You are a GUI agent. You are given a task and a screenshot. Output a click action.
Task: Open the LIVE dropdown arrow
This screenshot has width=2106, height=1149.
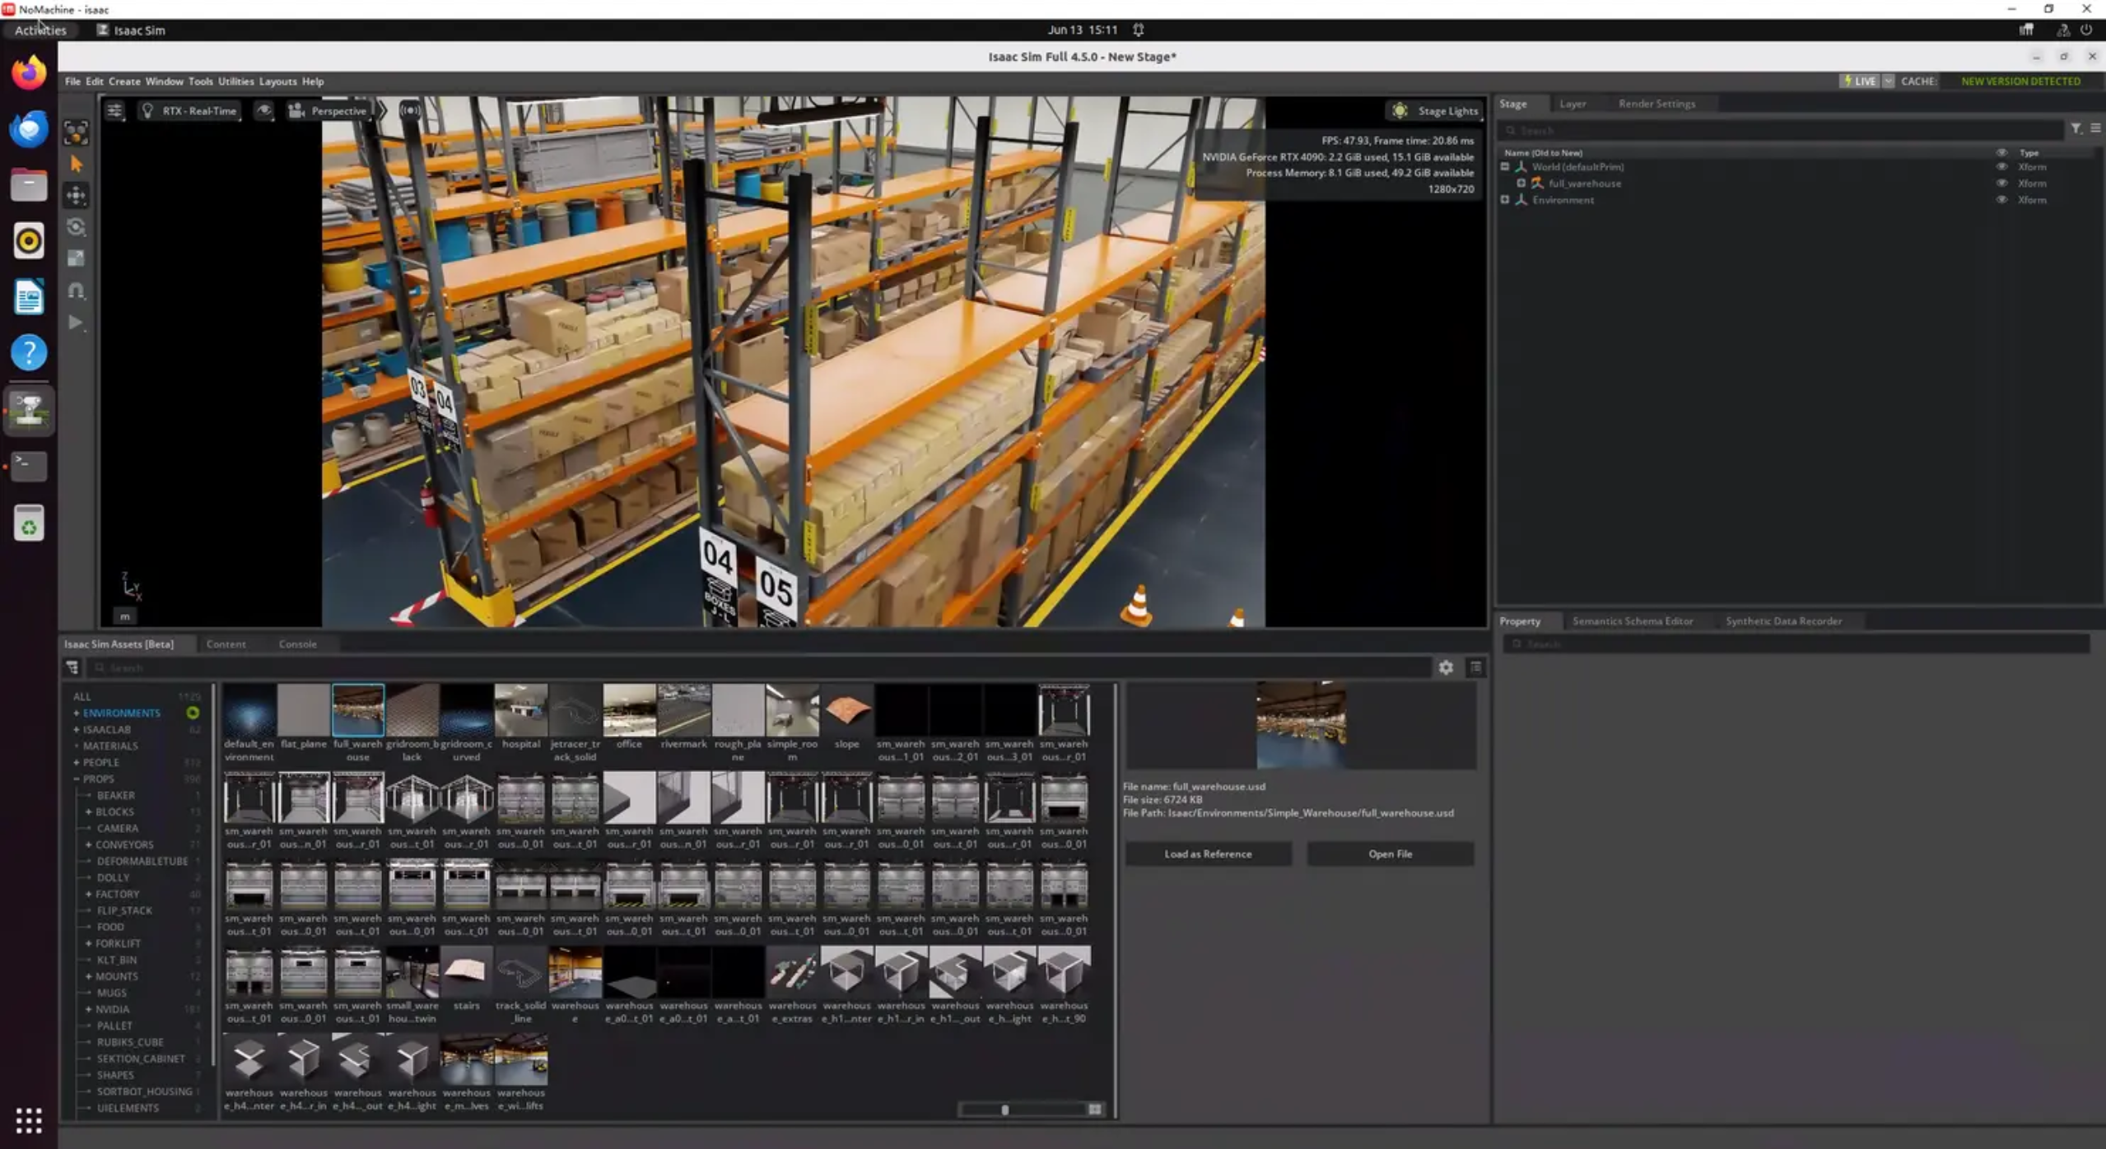click(1888, 81)
